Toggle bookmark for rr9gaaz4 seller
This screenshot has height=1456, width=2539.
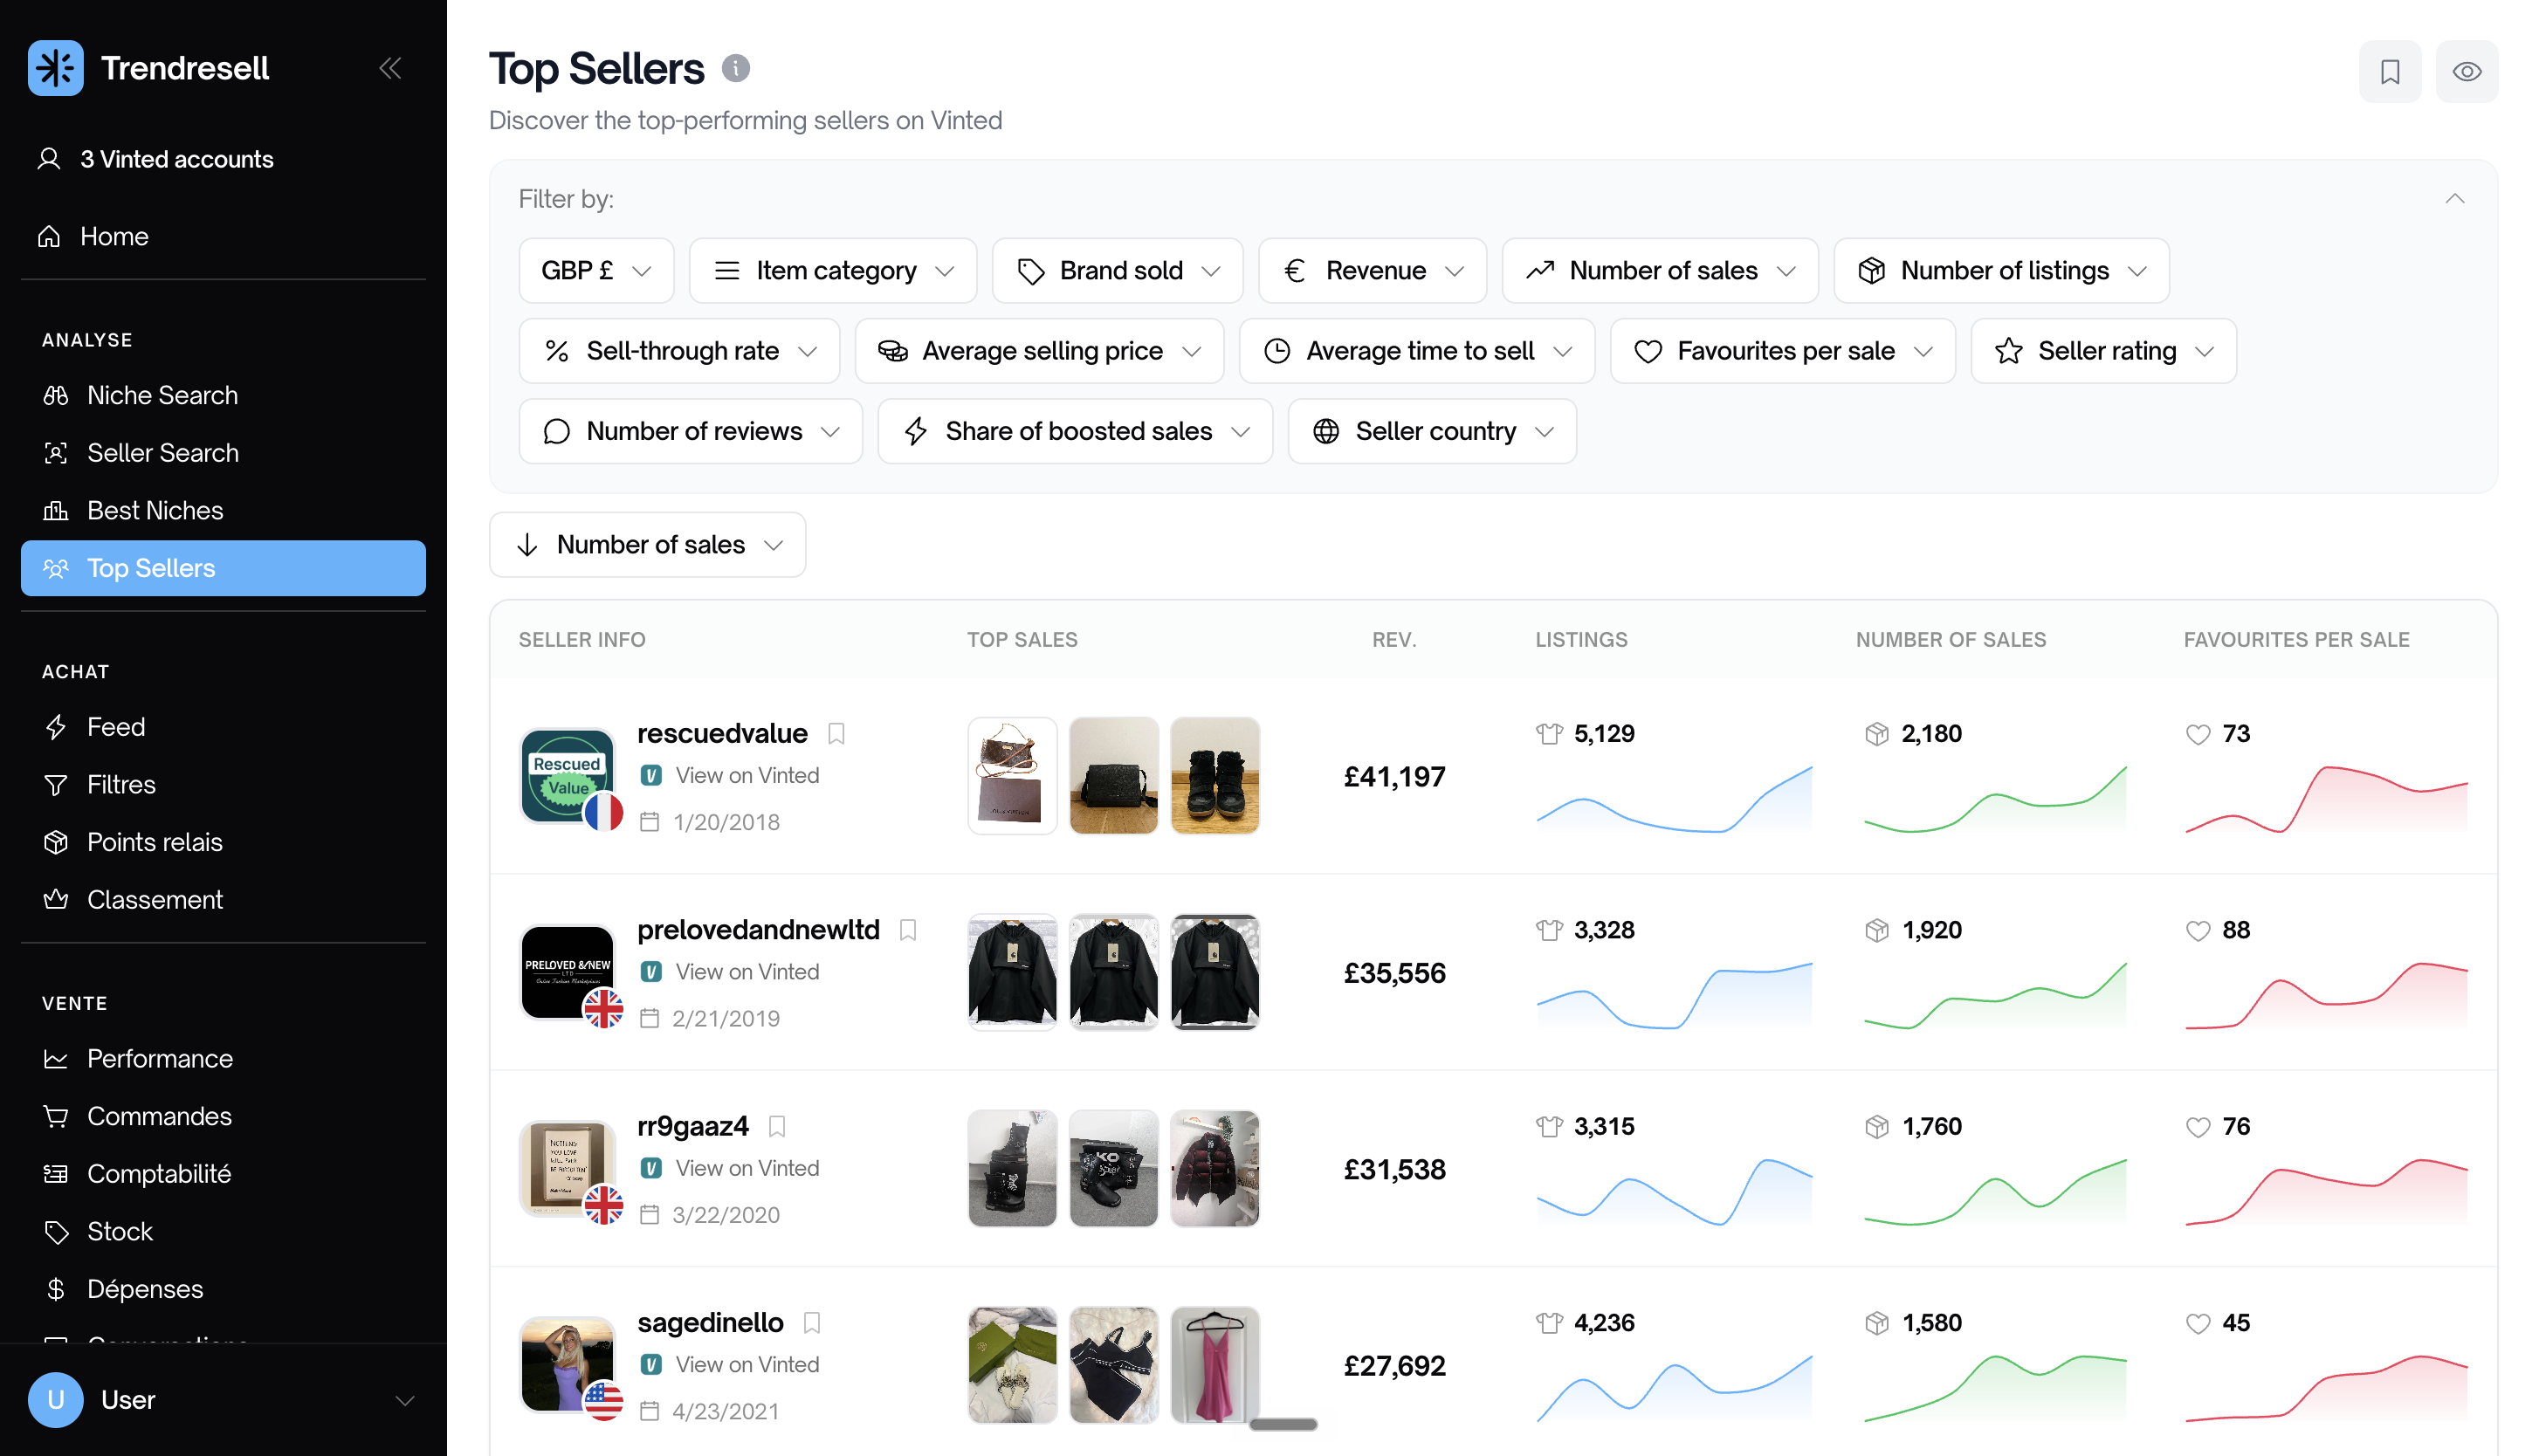coord(777,1126)
